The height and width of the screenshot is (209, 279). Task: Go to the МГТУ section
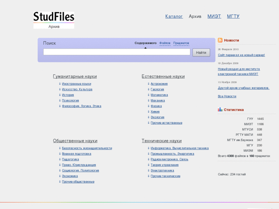(x=233, y=16)
